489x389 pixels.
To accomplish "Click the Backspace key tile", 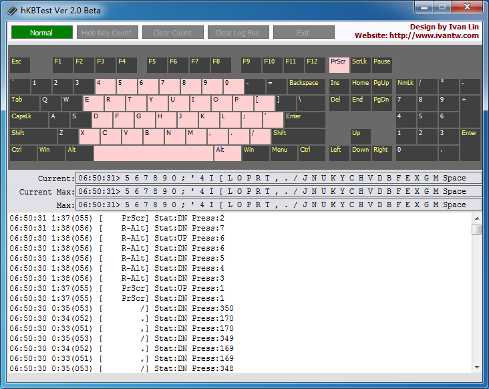I will (306, 86).
